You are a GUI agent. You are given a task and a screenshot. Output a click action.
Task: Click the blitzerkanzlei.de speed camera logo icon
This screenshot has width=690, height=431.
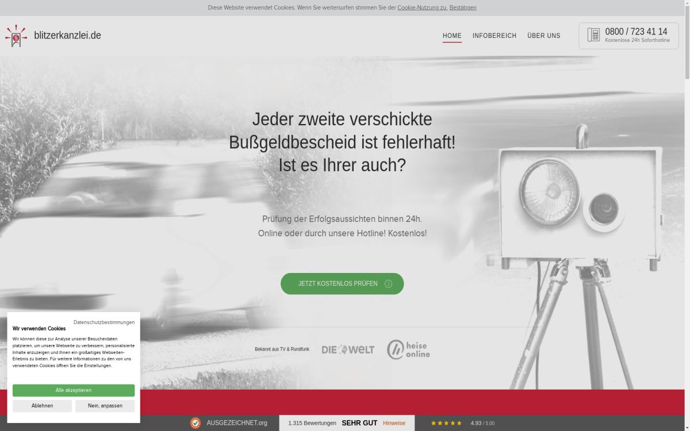(16, 35)
